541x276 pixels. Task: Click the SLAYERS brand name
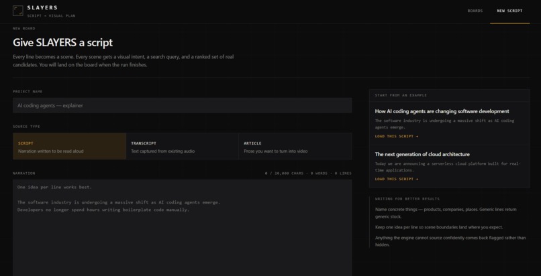[42, 7]
